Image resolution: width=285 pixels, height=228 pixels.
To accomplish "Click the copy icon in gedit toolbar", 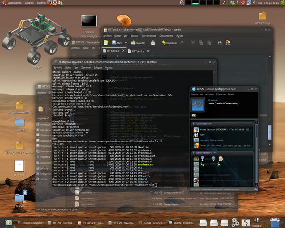I will [201, 43].
